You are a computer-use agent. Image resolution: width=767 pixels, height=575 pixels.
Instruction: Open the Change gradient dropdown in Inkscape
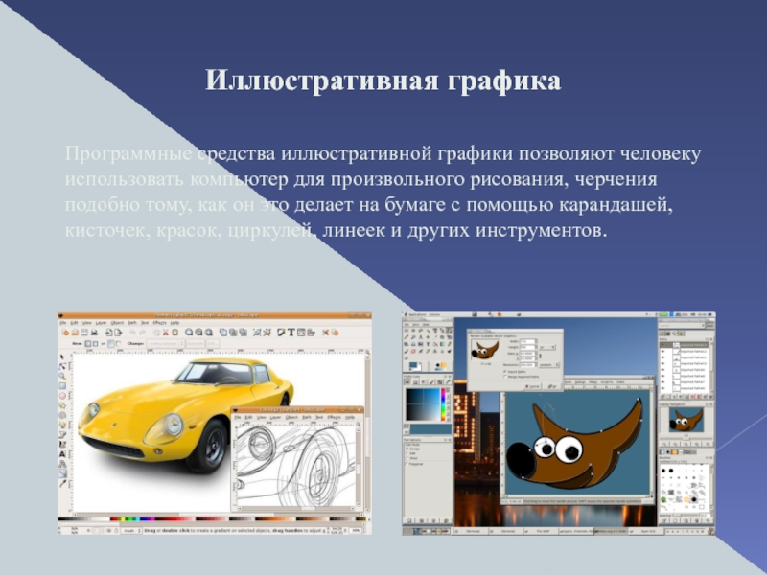165,344
